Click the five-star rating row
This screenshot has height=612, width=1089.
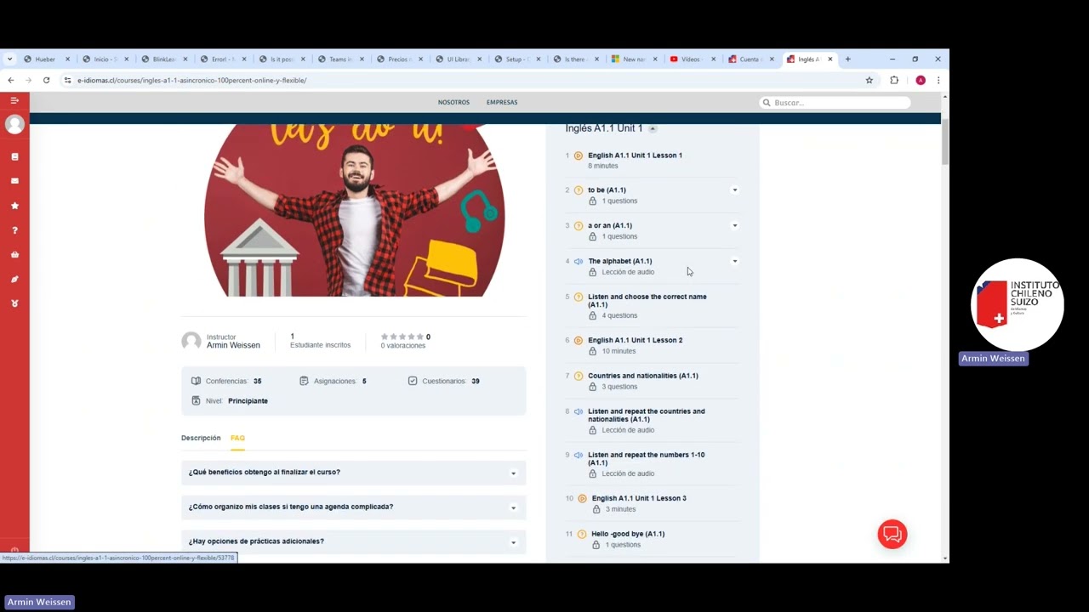(402, 337)
